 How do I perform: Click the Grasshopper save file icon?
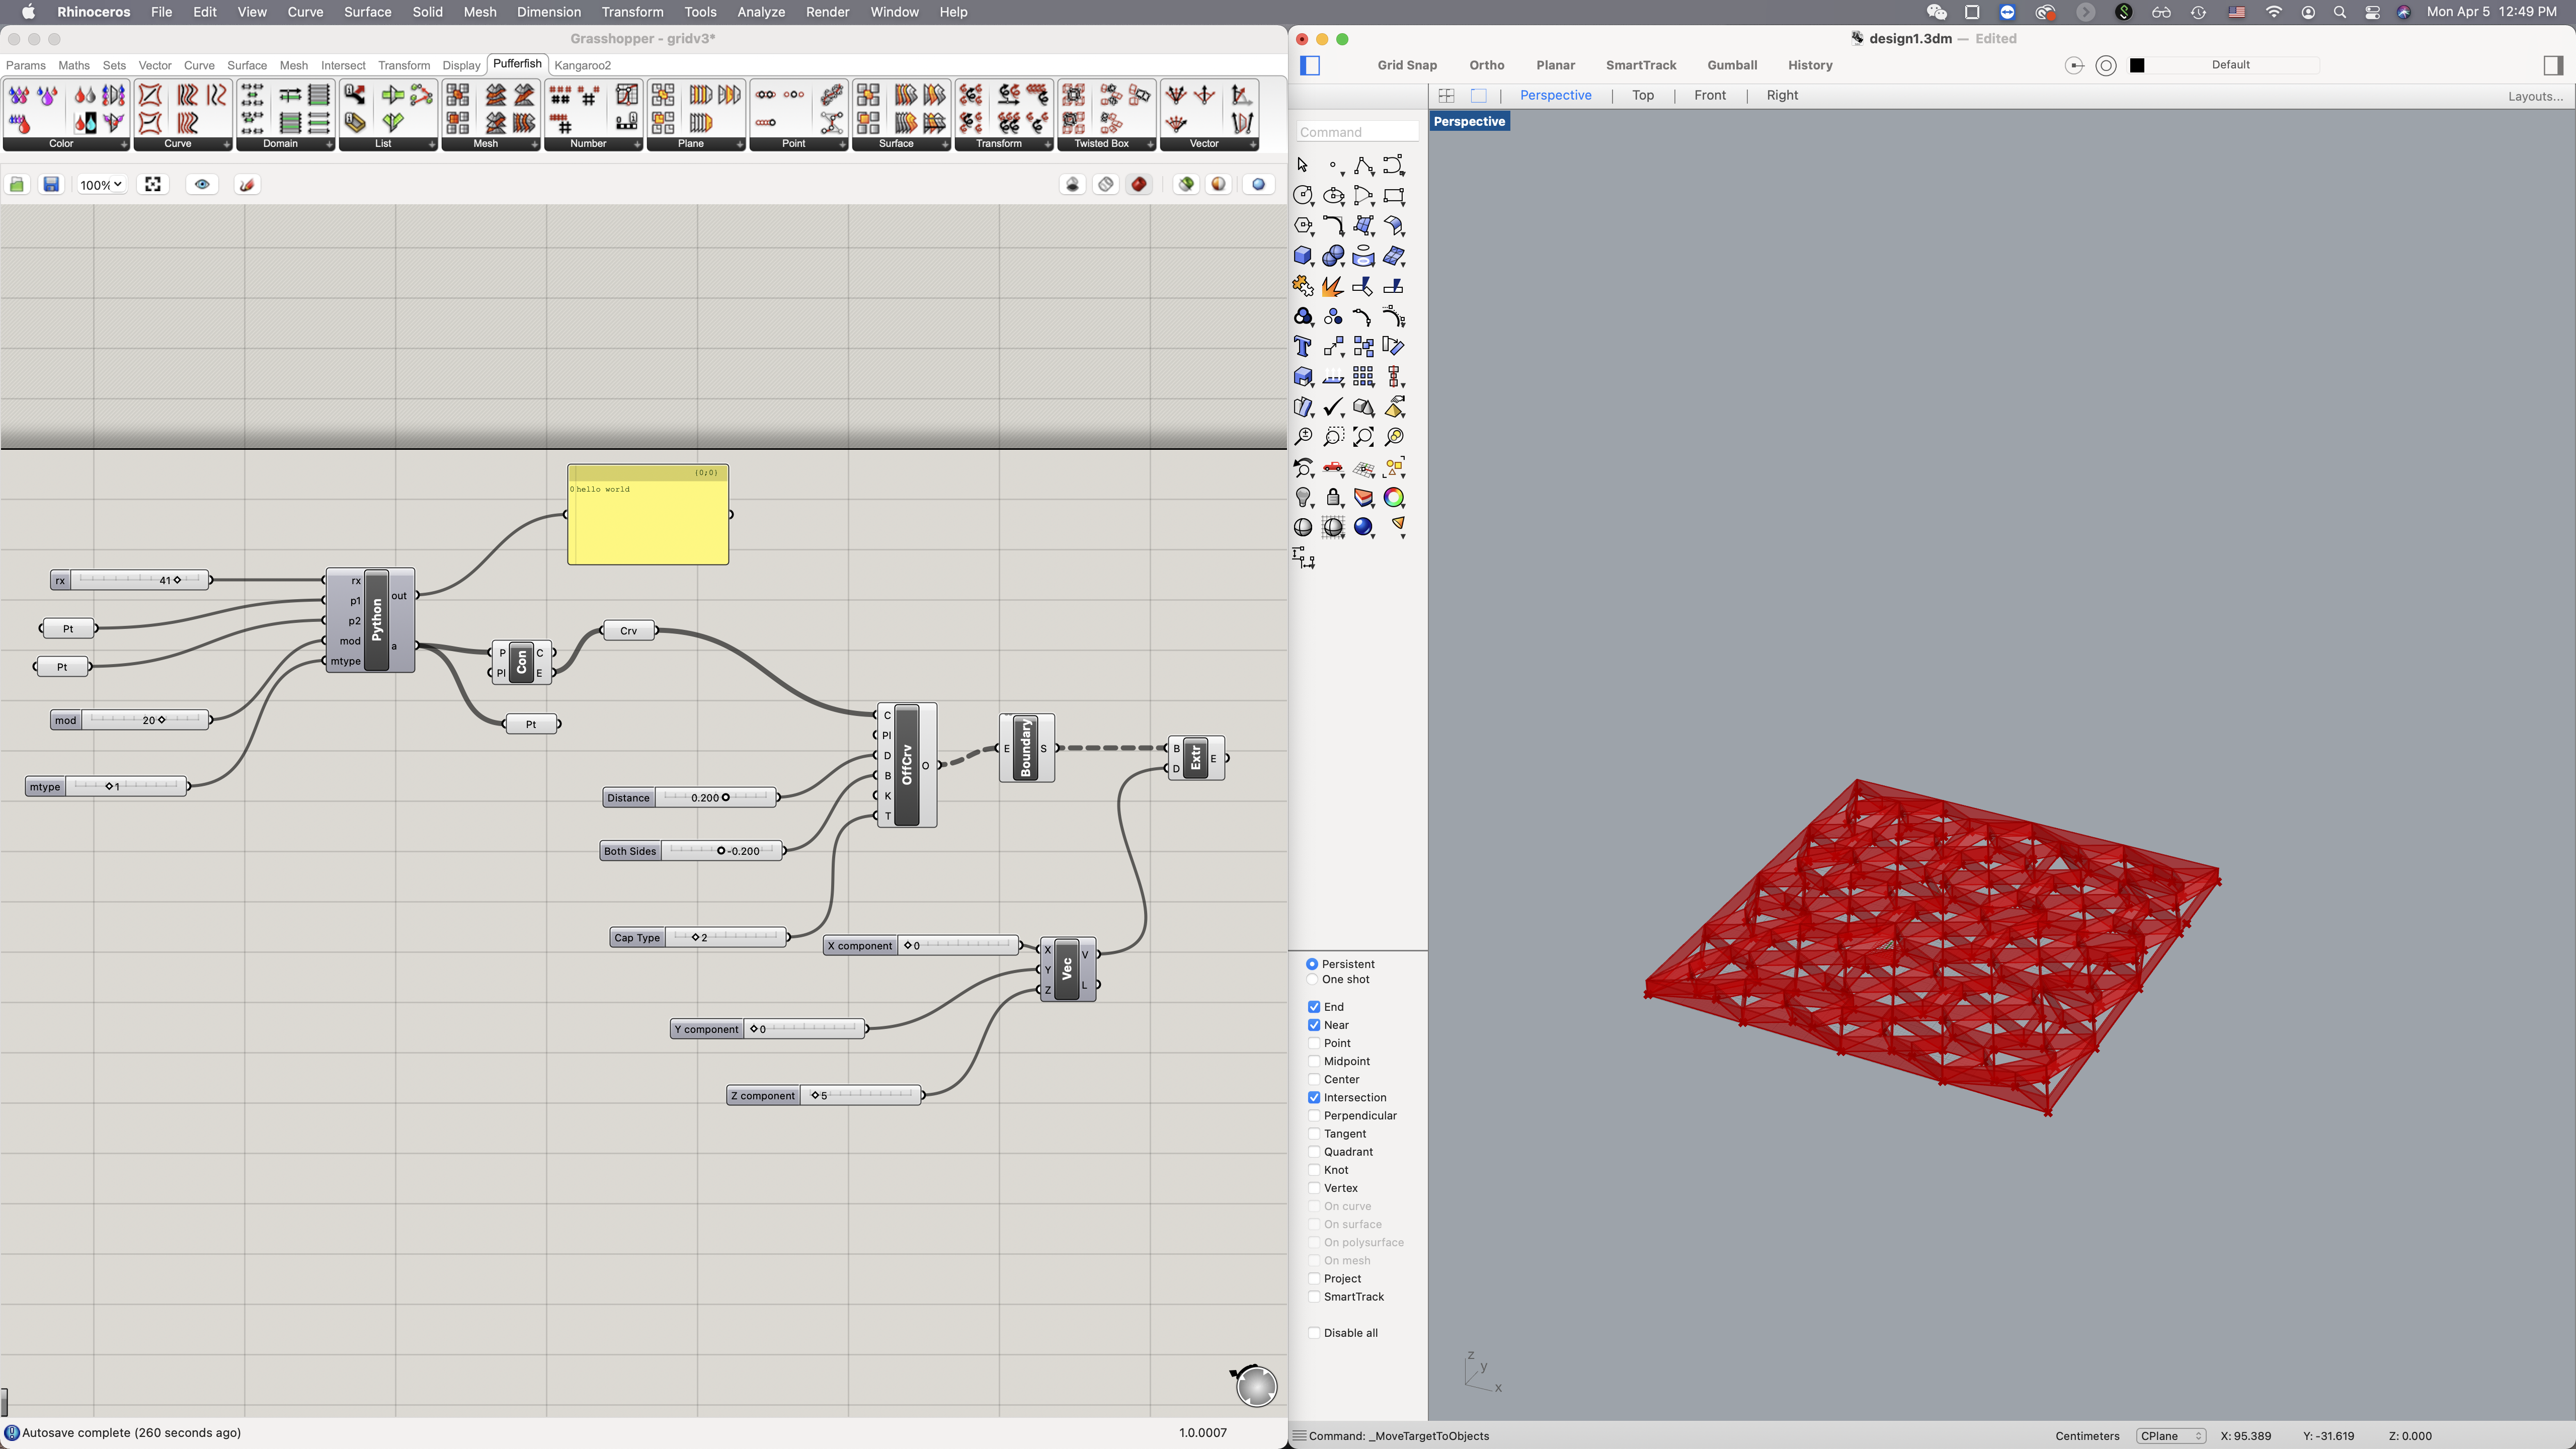[51, 184]
